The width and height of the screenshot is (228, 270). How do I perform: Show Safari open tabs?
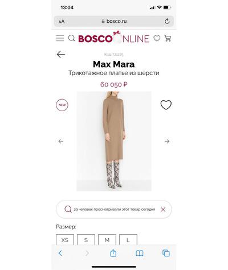pyautogui.click(x=166, y=253)
